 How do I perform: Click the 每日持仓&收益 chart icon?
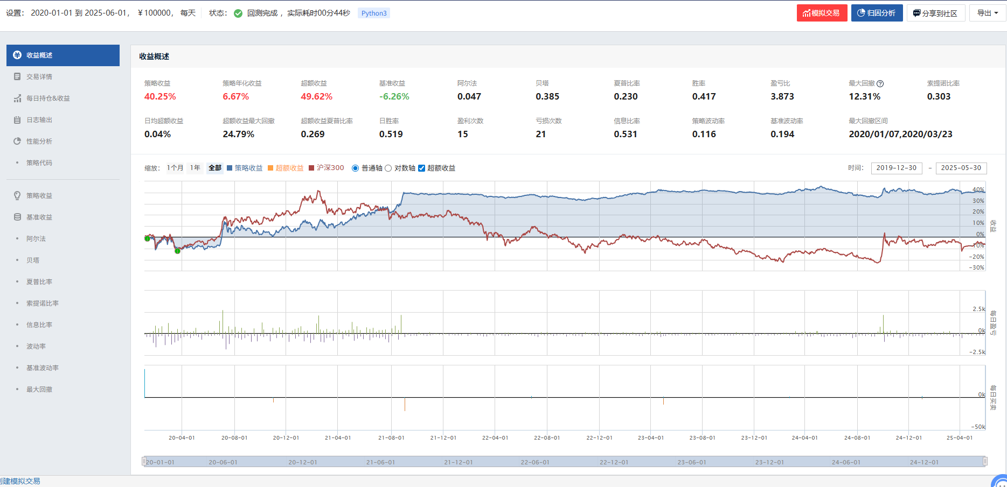(17, 98)
